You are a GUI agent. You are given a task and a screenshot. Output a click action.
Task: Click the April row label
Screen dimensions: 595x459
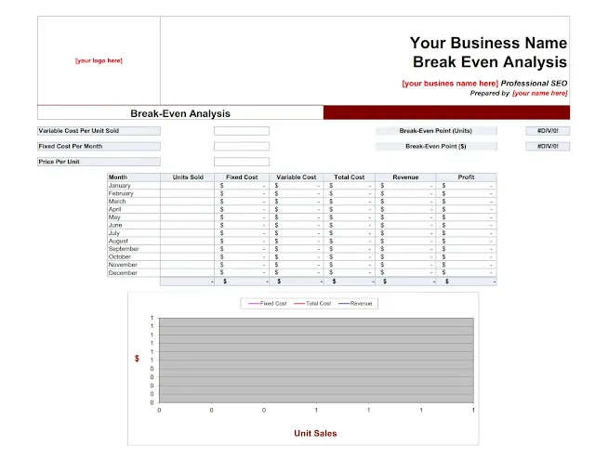(114, 209)
